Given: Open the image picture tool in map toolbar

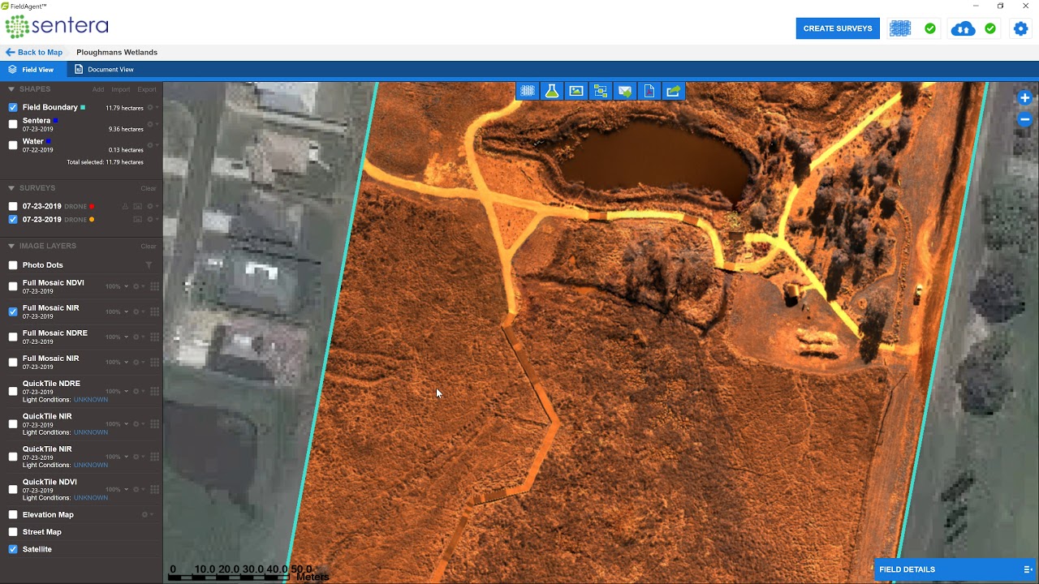Looking at the screenshot, I should [576, 92].
